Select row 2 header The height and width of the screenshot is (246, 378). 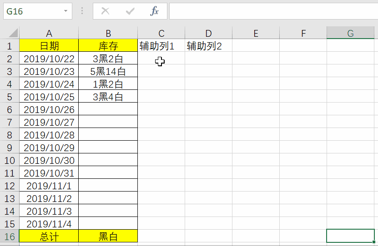click(x=10, y=59)
